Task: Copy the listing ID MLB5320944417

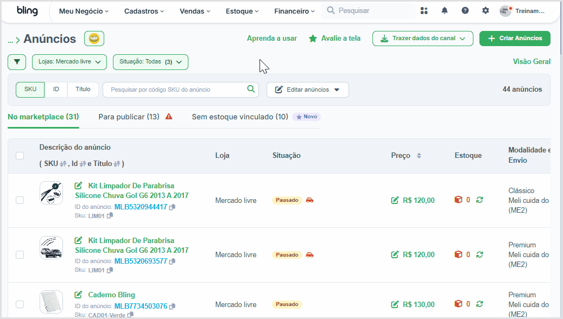Action: (x=172, y=207)
